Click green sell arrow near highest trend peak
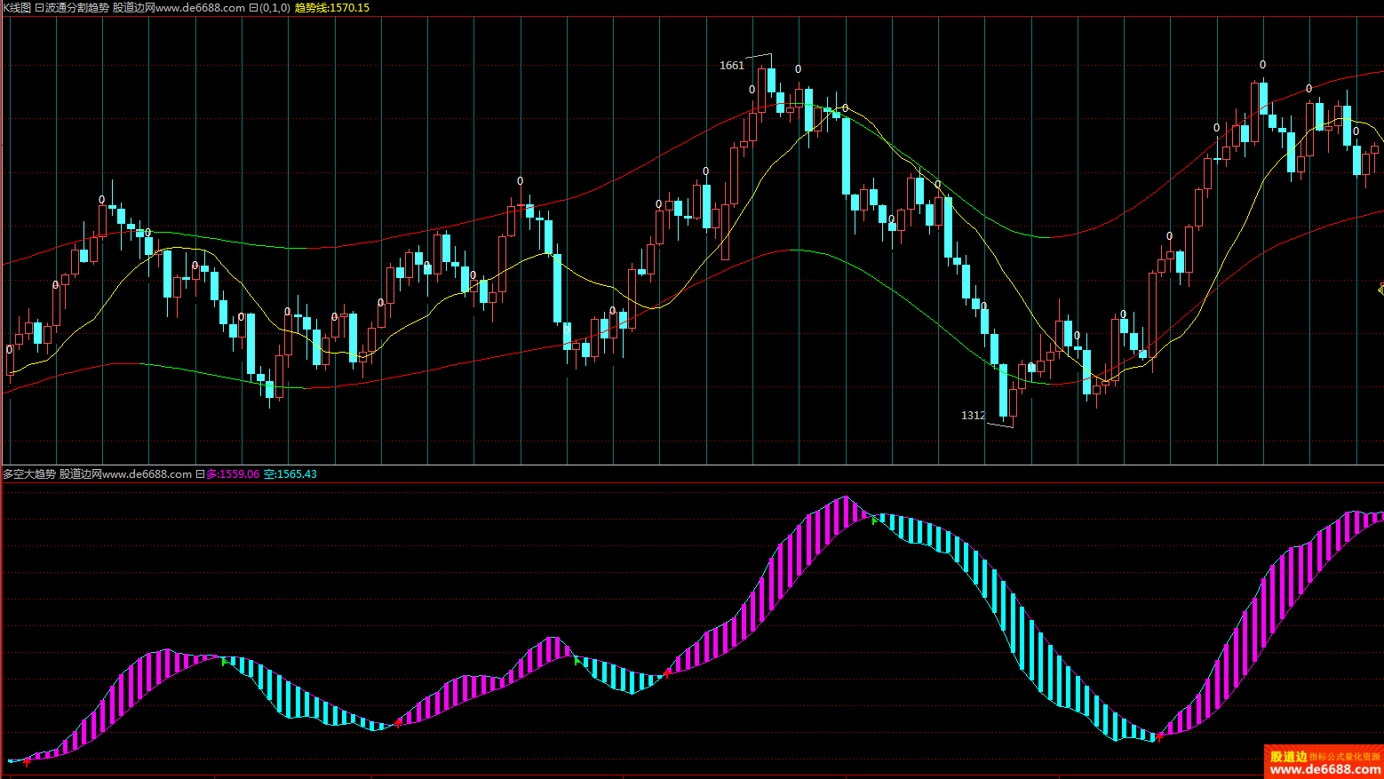This screenshot has height=779, width=1384. (x=874, y=521)
